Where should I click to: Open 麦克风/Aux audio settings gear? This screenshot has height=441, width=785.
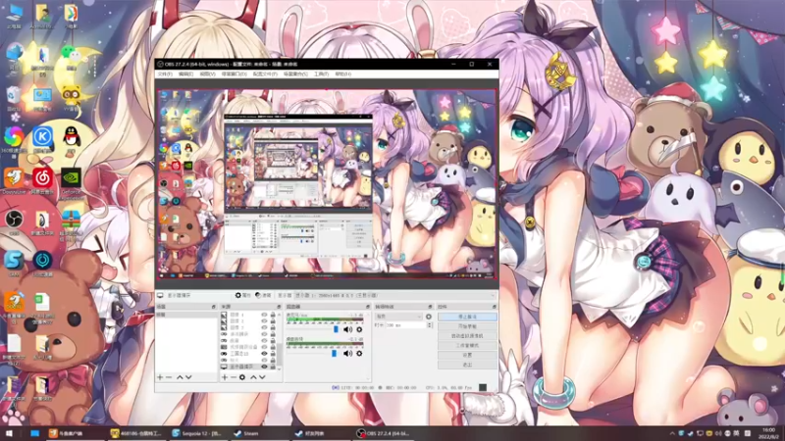[x=359, y=329]
